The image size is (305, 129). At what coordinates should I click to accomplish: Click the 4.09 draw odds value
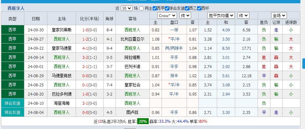click(x=226, y=30)
